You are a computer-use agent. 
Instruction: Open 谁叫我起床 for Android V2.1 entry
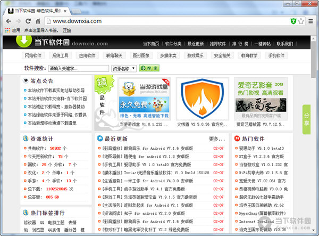(x=147, y=205)
